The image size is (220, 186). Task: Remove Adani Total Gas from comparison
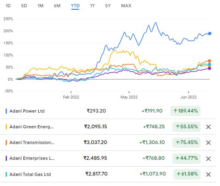[x=208, y=174]
